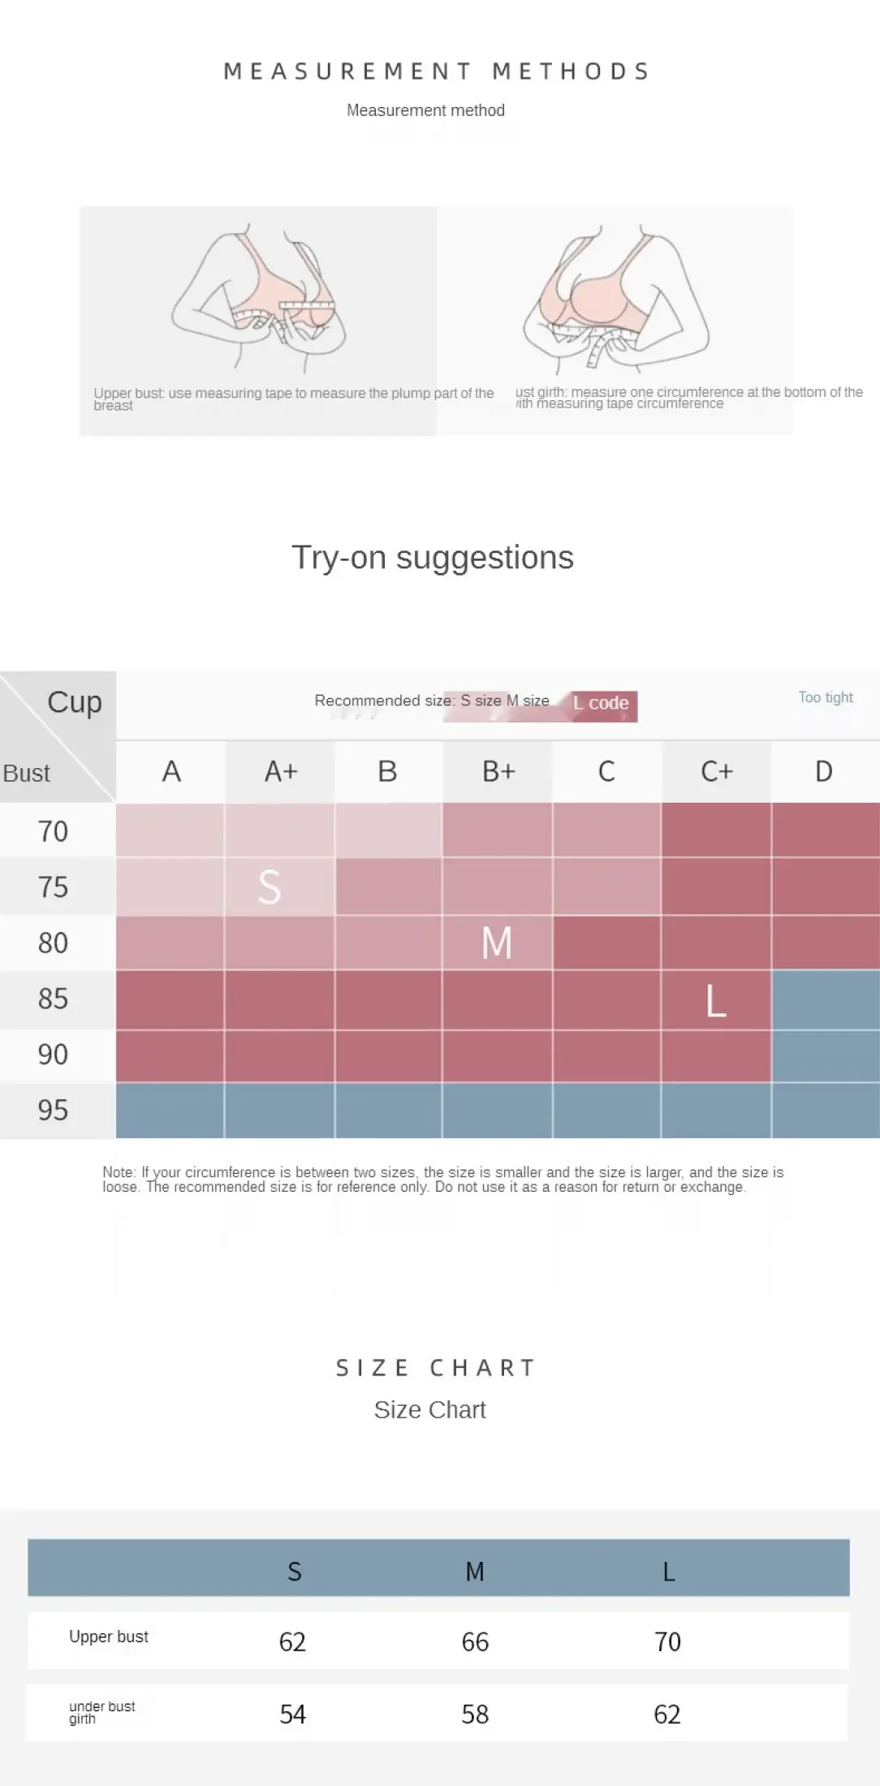The image size is (880, 1786).
Task: Click the Try-on suggestions heading
Action: coord(433,558)
